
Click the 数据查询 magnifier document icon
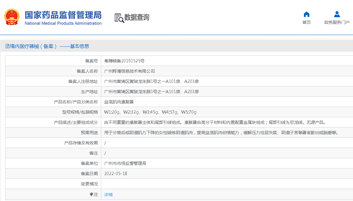click(x=119, y=18)
